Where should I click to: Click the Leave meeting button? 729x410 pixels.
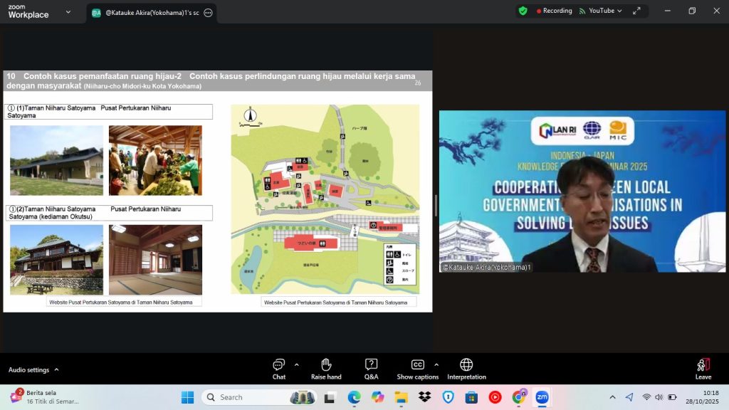tap(703, 368)
